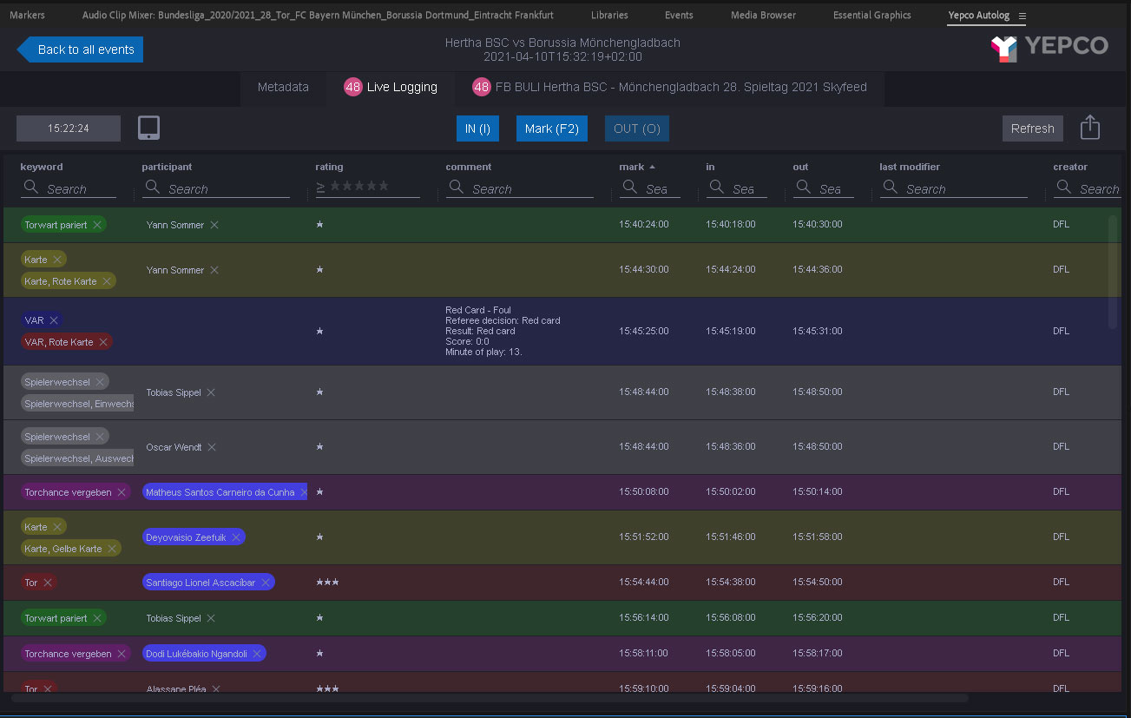
Task: Remove participant Santiago Lionel Ascacibar via its x
Action: tap(266, 583)
